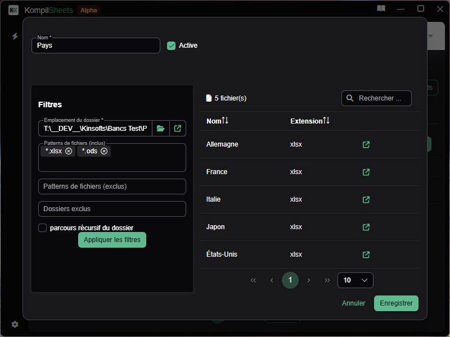
Task: Open Allemagne file external link icon
Action: coord(366,144)
